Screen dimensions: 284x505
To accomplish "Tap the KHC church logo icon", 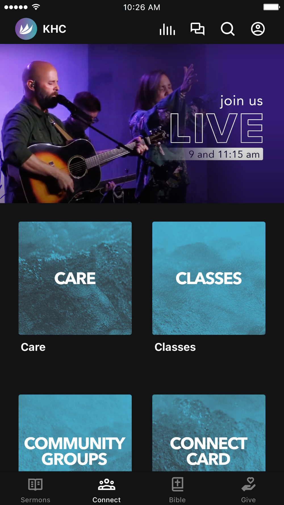I will coord(26,29).
